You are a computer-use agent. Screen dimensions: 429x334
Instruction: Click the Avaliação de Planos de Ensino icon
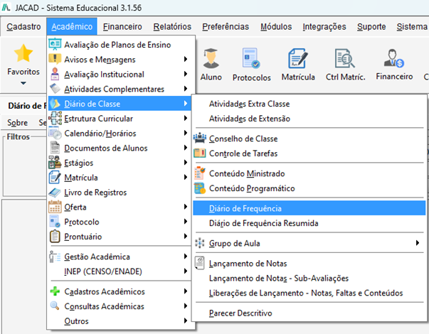coord(55,44)
